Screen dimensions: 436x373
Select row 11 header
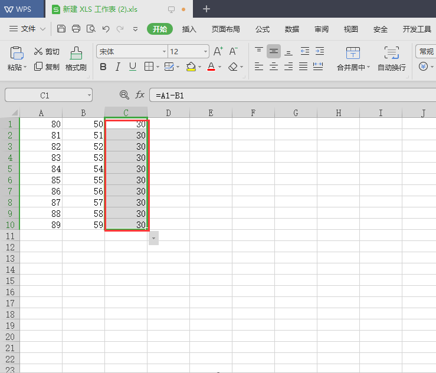(x=10, y=236)
